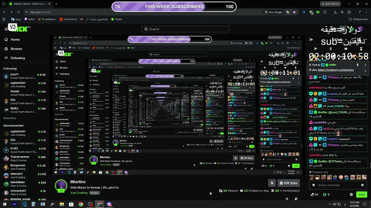
Task: Open the Extensions puzzle icon
Action: tap(325, 12)
